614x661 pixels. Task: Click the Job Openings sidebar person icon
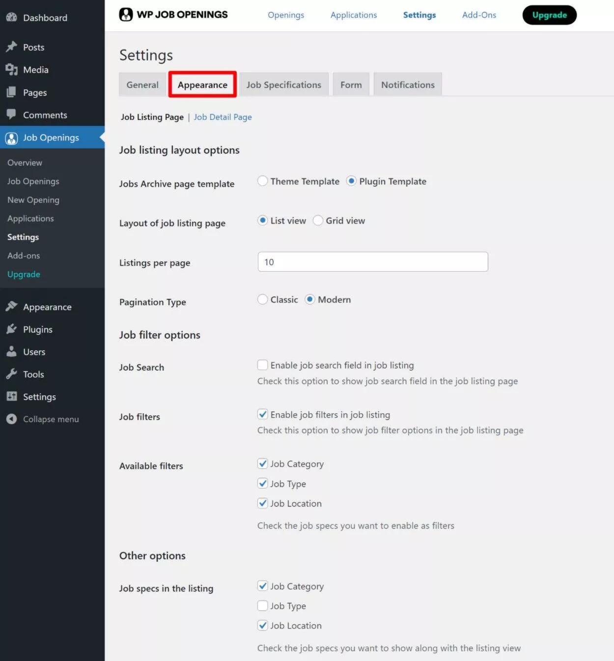tap(12, 138)
